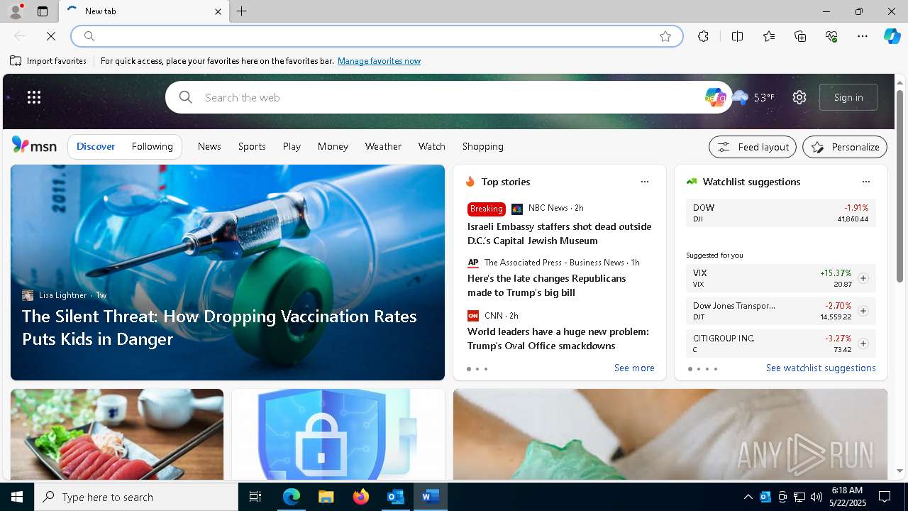Open a new tab with plus button

click(x=242, y=11)
